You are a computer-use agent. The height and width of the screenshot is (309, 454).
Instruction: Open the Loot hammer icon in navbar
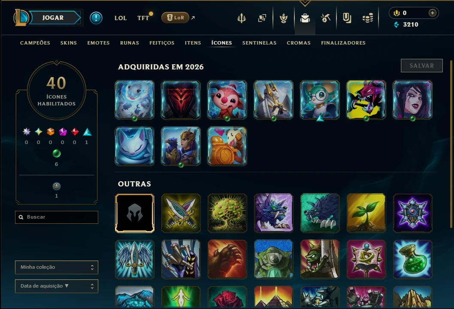coord(326,18)
